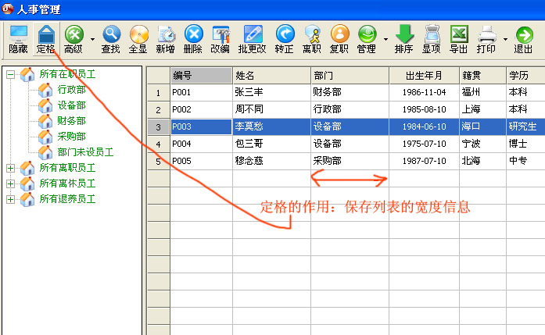The width and height of the screenshot is (545, 335).
Task: Select 财务部 department in tree
Action: [x=72, y=121]
